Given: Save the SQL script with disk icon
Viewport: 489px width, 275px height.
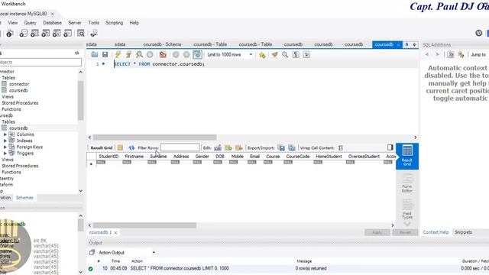Looking at the screenshot, I should 105,54.
